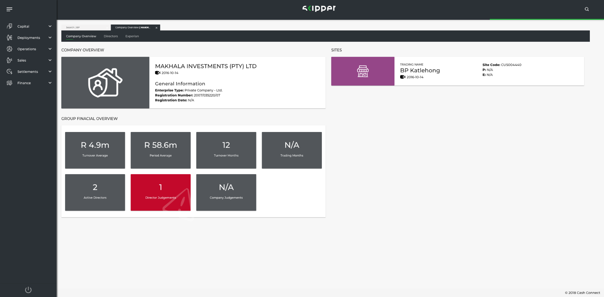Open the search magnifier icon
This screenshot has width=604, height=297.
pyautogui.click(x=587, y=9)
